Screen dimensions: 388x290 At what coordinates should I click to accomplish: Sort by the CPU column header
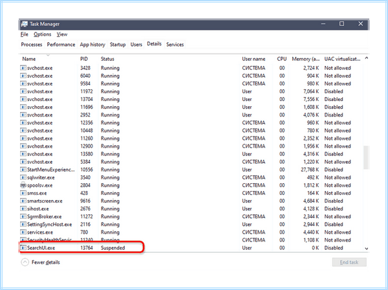(282, 59)
